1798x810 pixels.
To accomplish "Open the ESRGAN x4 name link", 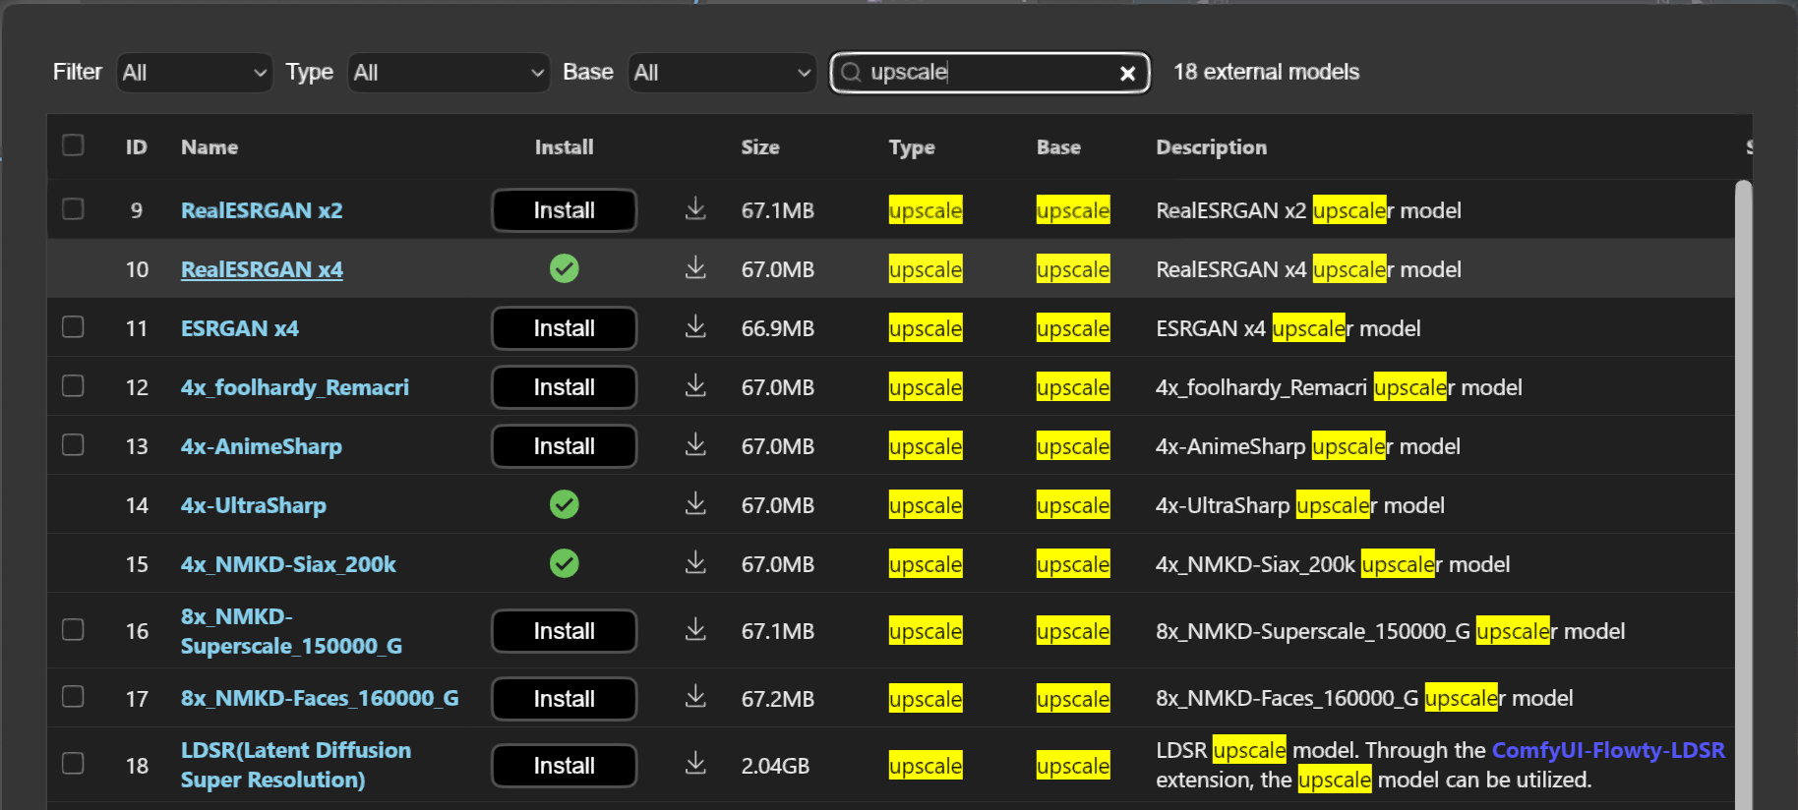I will click(x=240, y=328).
